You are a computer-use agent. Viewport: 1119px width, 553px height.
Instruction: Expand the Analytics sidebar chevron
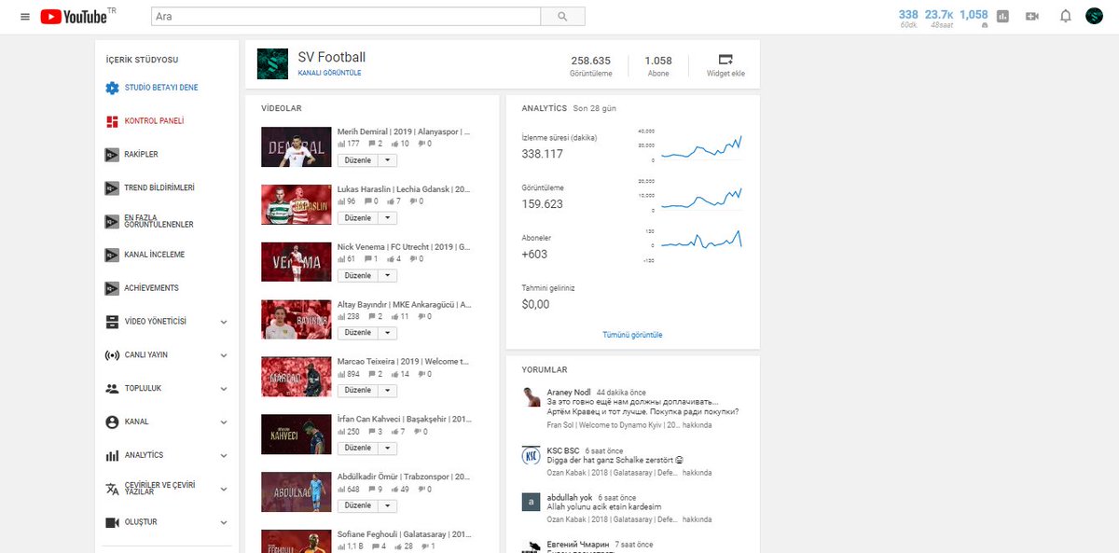coord(224,455)
